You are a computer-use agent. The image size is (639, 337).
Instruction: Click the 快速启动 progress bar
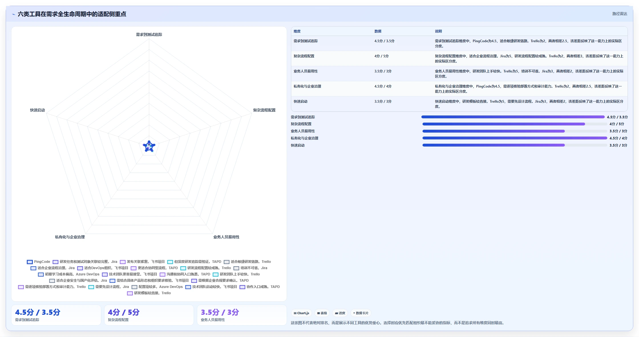(x=515, y=145)
